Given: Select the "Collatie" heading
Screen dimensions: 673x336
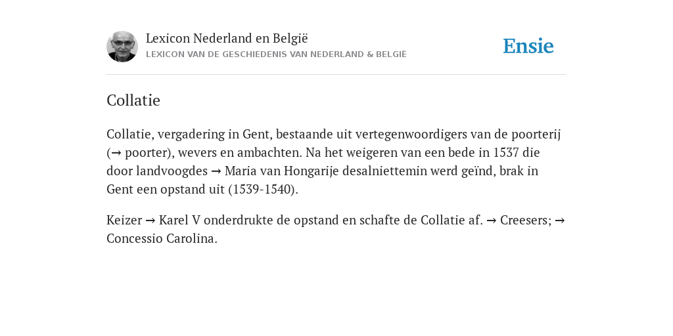Looking at the screenshot, I should pyautogui.click(x=133, y=100).
